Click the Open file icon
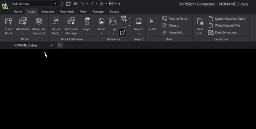Viewport: 256px width, 129px height. pyautogui.click(x=68, y=4)
